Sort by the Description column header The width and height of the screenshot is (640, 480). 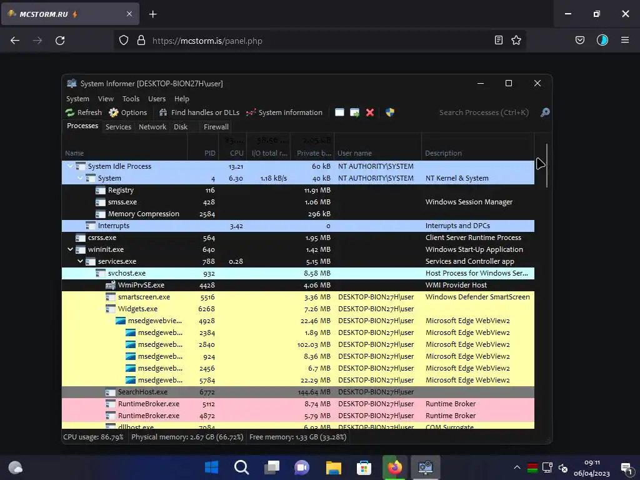point(477,153)
